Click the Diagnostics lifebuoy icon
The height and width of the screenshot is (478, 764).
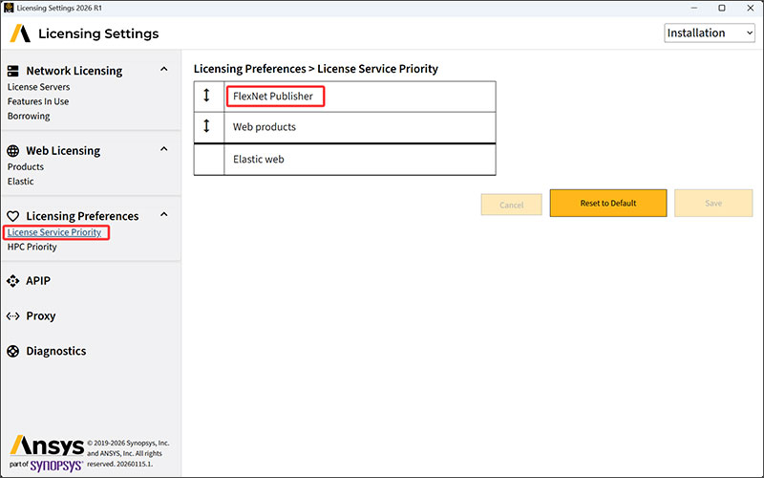(x=13, y=351)
